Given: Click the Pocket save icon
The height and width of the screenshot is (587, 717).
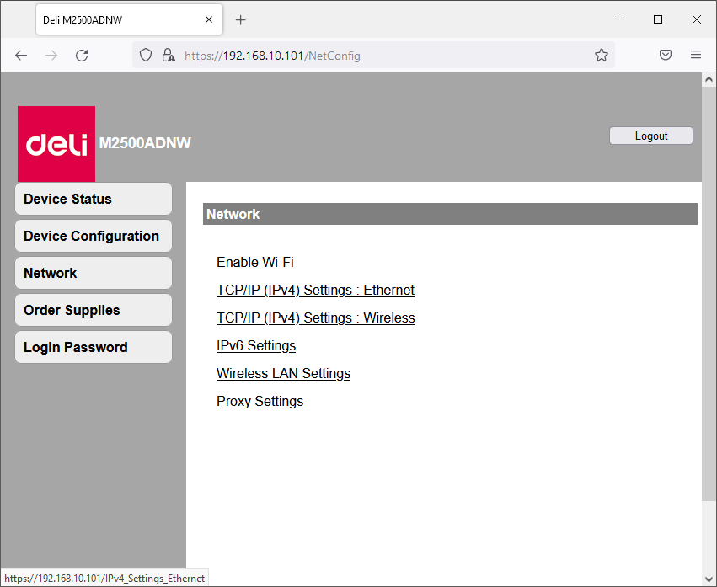Looking at the screenshot, I should 666,56.
